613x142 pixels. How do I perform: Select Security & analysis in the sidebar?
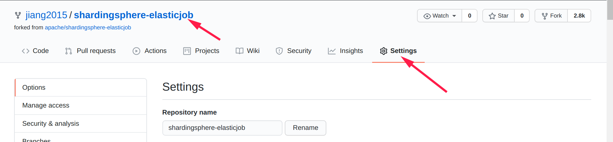81,123
